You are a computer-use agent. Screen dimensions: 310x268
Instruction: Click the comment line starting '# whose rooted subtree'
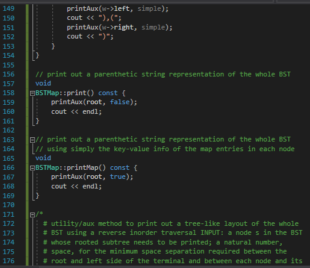pos(163,242)
